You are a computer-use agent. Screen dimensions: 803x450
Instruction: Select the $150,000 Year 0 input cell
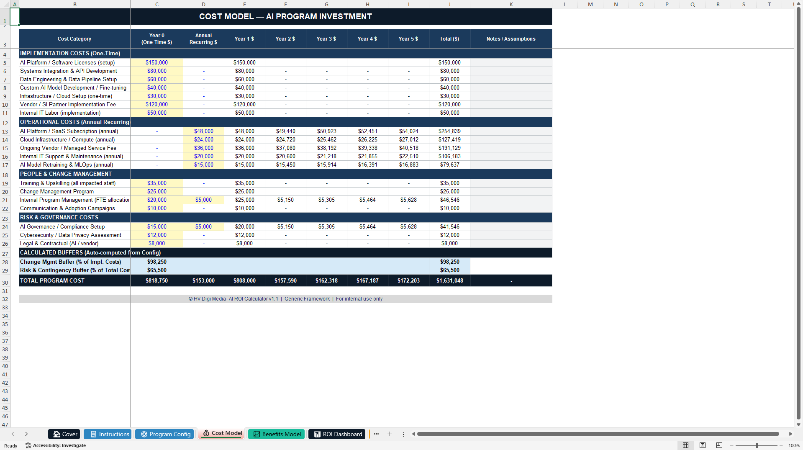point(157,63)
